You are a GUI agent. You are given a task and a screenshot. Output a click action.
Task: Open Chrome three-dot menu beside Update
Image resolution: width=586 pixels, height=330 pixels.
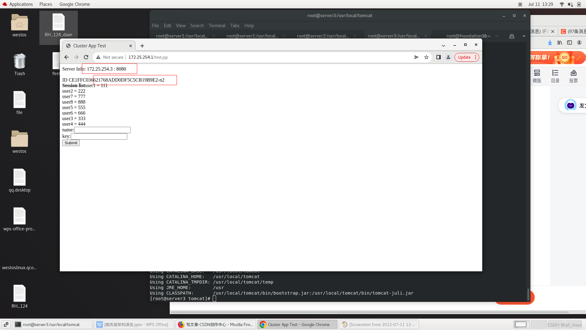[x=476, y=57]
